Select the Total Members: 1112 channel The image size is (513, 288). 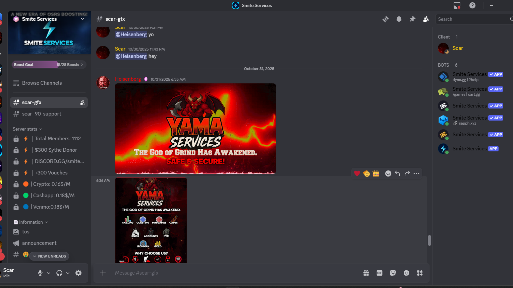(49, 139)
